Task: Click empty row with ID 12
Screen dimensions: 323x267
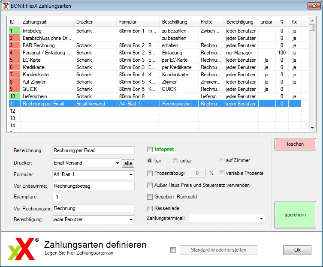Action: click(x=155, y=111)
